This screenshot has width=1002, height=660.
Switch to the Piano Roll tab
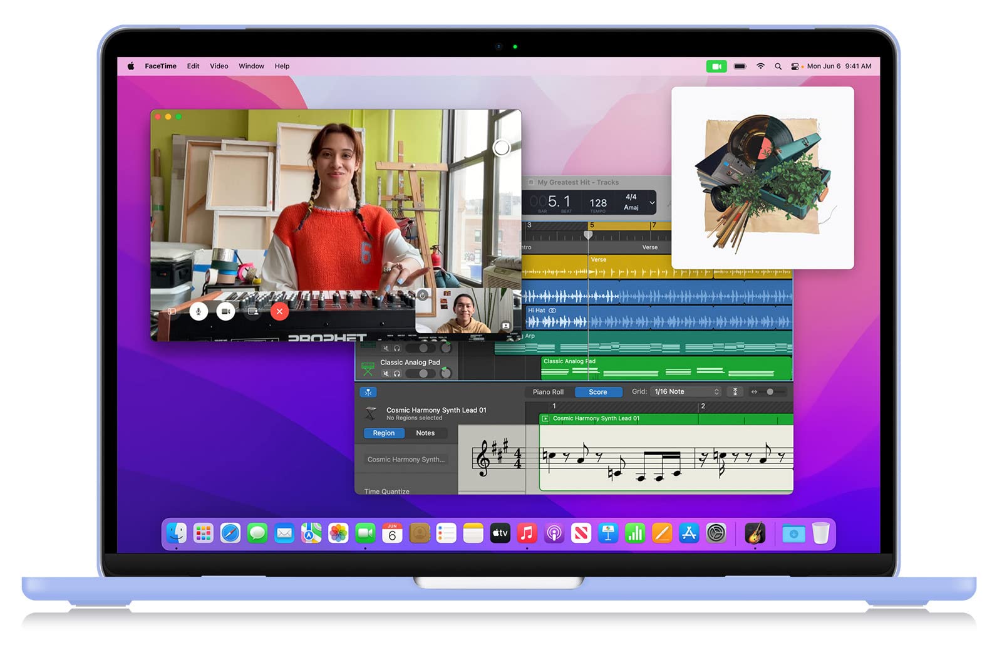coord(548,392)
